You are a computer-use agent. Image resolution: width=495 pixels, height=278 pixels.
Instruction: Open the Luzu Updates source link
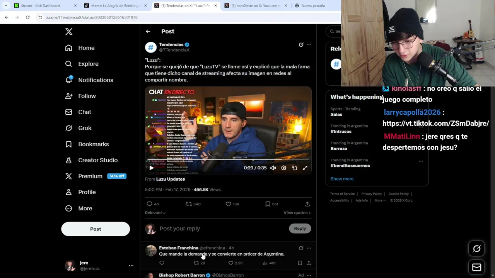click(170, 179)
